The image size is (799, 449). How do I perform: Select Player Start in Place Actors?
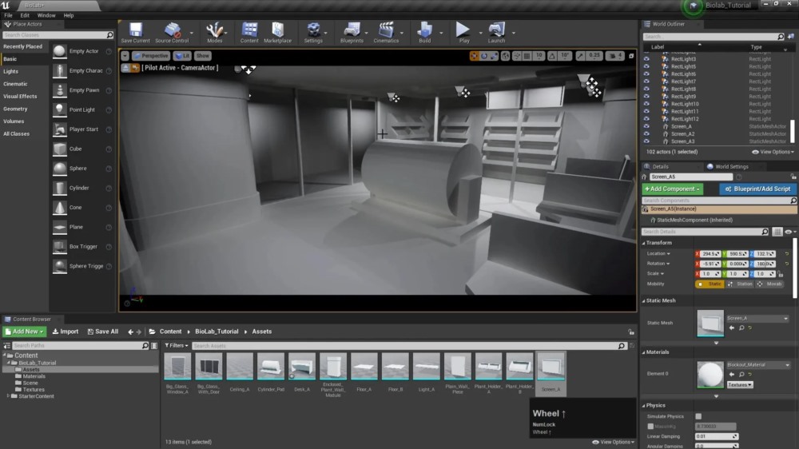(x=81, y=129)
